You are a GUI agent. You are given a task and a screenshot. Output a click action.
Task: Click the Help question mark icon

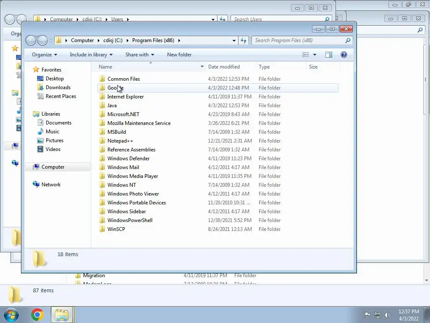coord(343,55)
